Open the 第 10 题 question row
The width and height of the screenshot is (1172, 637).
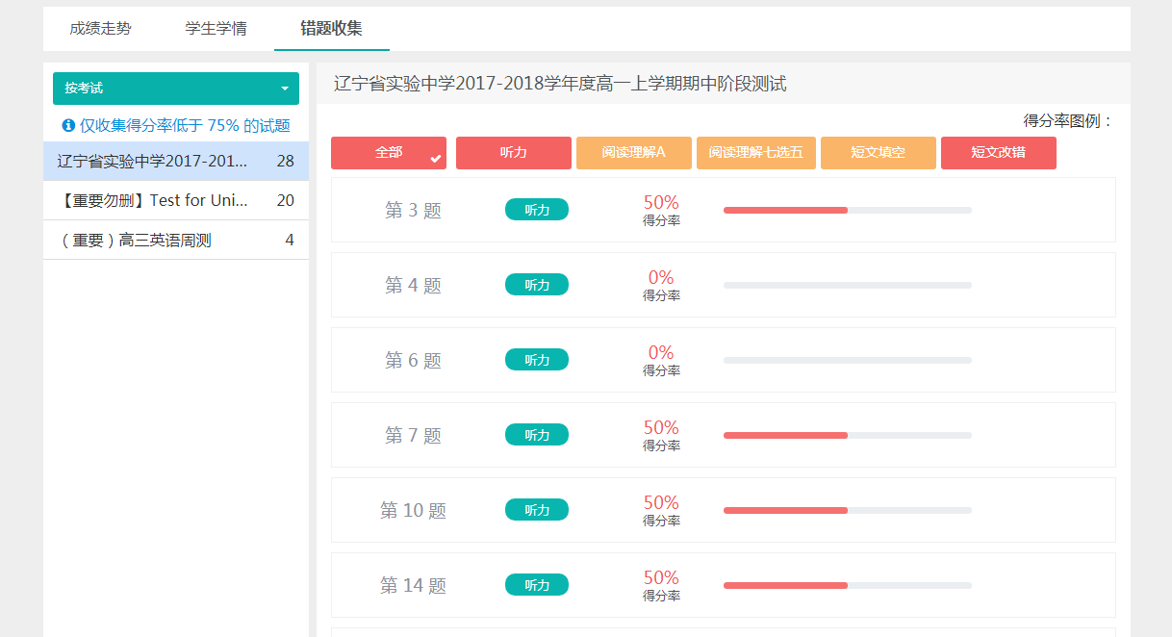point(724,510)
